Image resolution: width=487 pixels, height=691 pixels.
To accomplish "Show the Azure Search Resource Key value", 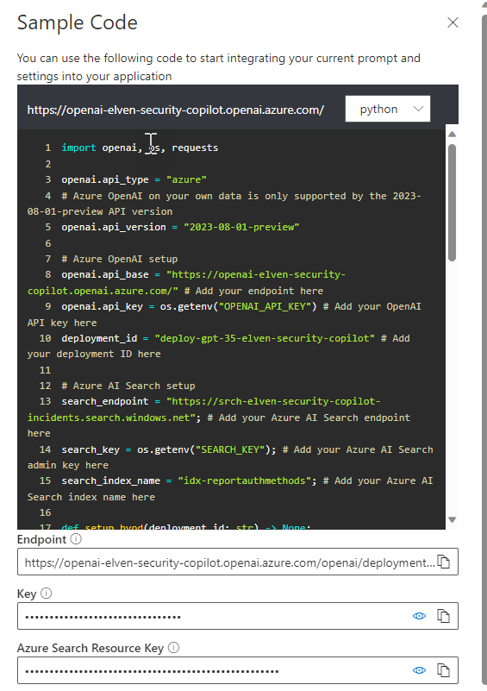I will pos(419,670).
